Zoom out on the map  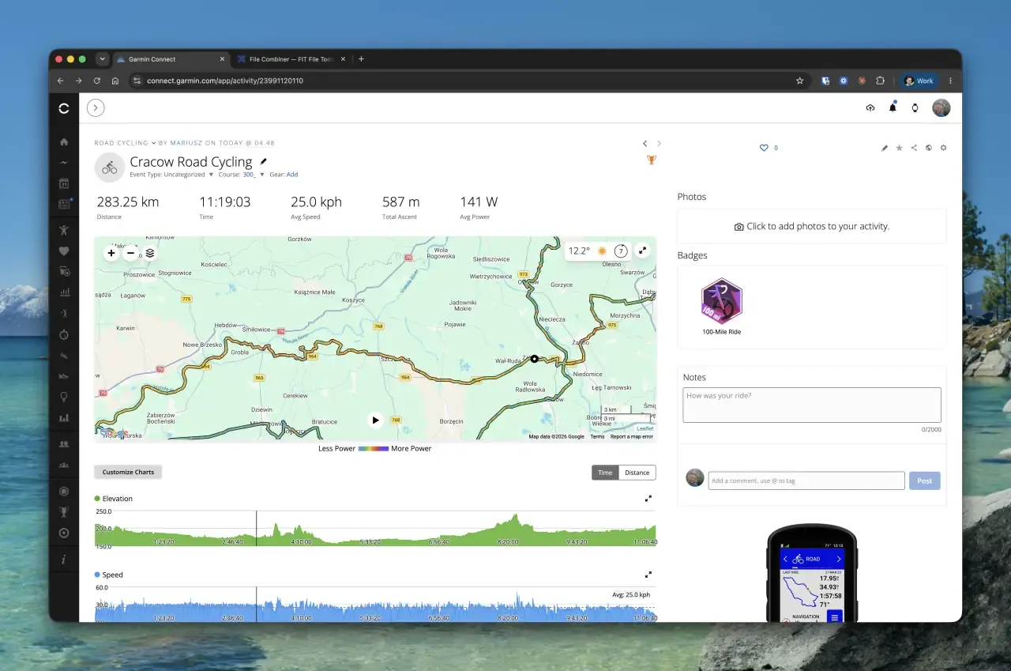tap(131, 253)
